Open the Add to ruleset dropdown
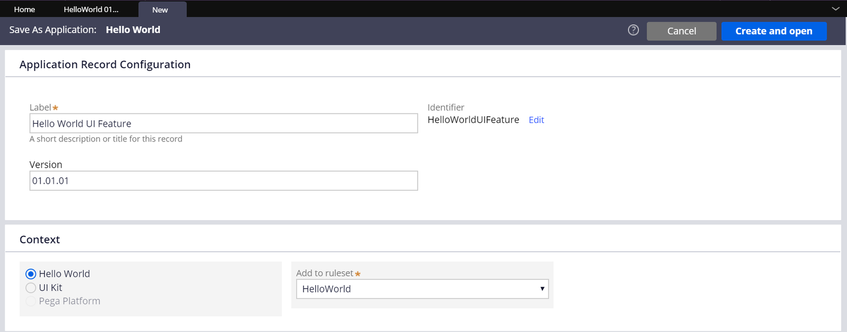 tap(422, 289)
